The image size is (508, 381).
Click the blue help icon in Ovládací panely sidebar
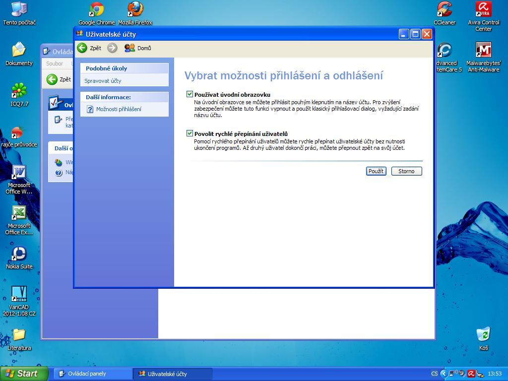(x=59, y=173)
